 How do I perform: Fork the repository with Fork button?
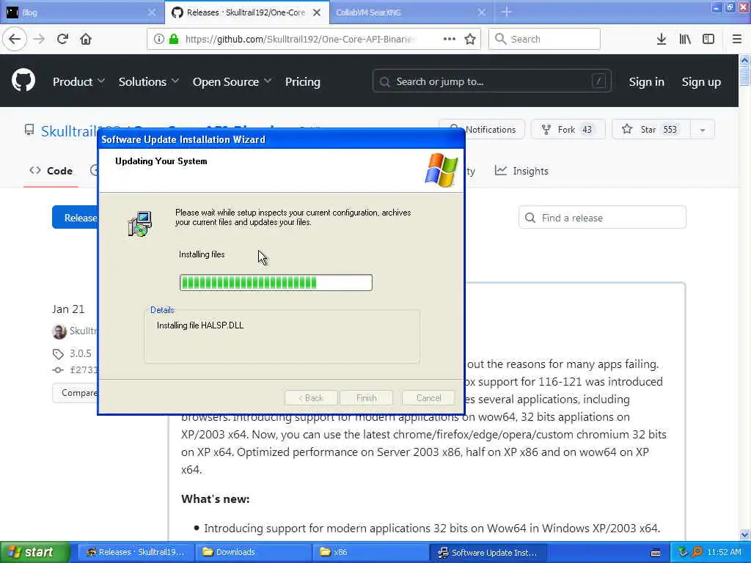pos(568,129)
